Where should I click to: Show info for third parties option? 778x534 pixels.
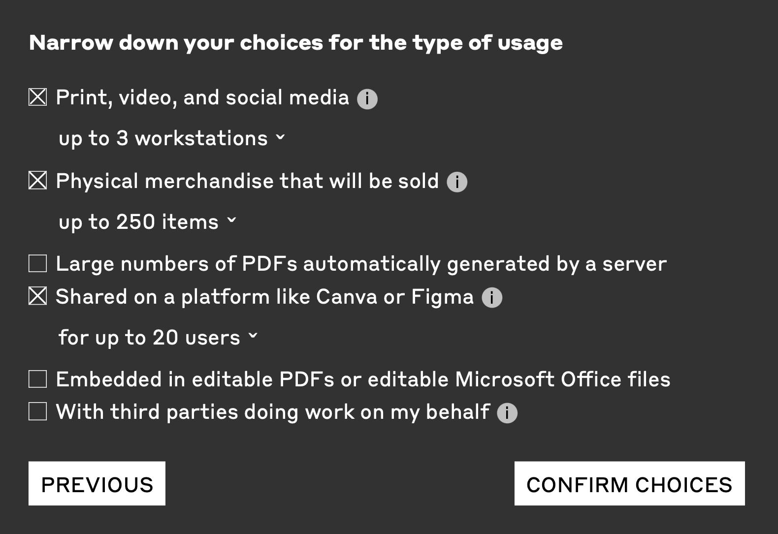point(507,413)
